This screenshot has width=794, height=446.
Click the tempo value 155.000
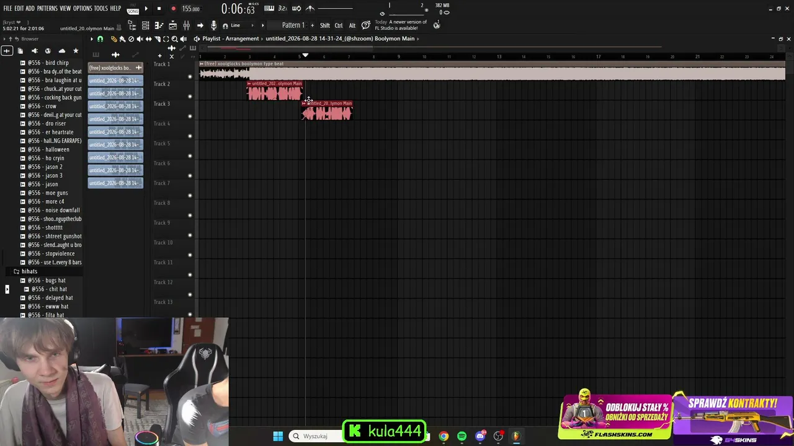[190, 9]
